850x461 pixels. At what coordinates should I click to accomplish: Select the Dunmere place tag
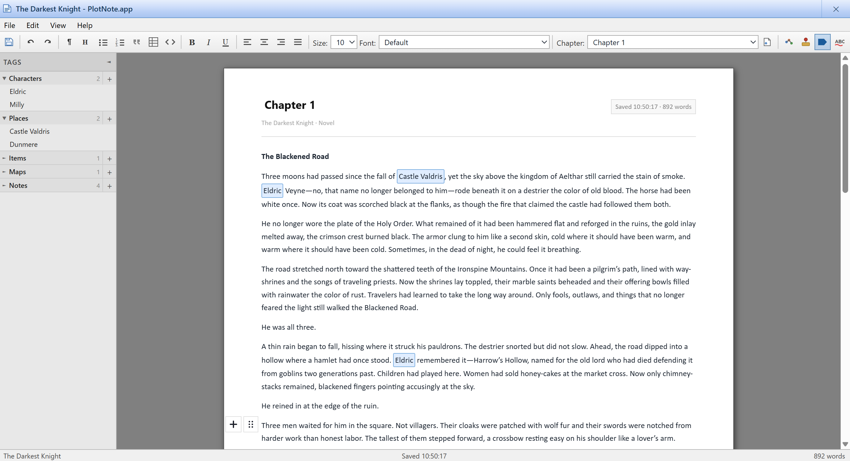point(58,144)
